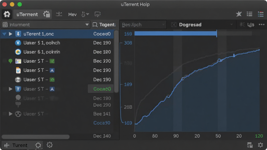Click the horizontal list scrollbar

(x=35, y=137)
